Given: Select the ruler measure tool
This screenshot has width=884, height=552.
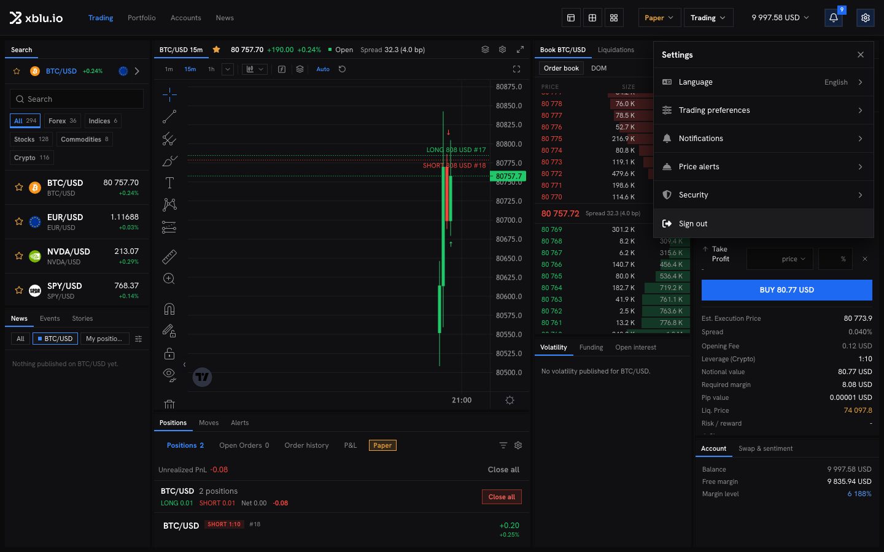Looking at the screenshot, I should [x=169, y=256].
